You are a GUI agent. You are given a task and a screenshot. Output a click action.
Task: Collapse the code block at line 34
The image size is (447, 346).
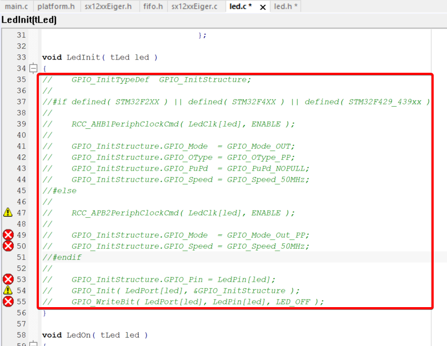[33, 68]
